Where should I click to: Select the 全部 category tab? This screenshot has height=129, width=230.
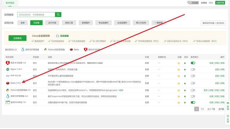pyautogui.click(x=22, y=23)
